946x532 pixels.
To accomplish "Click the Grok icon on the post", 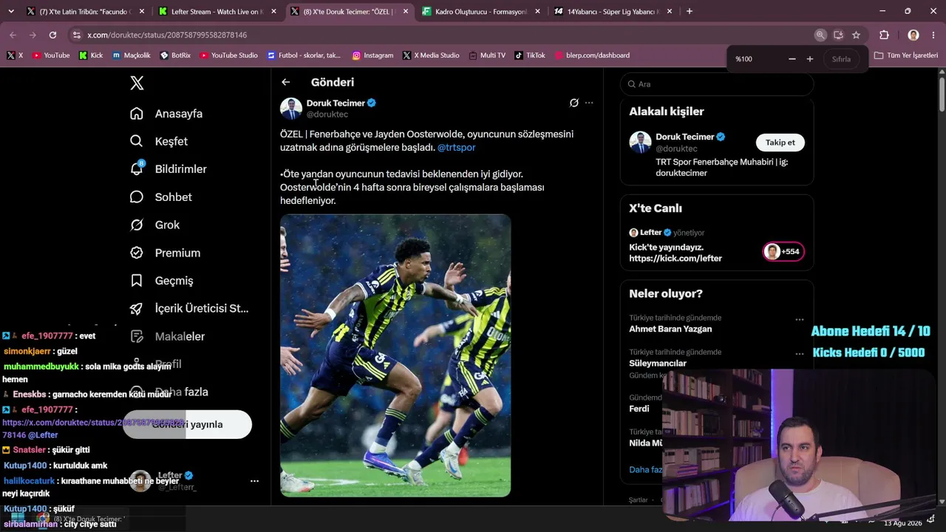I will 574,103.
